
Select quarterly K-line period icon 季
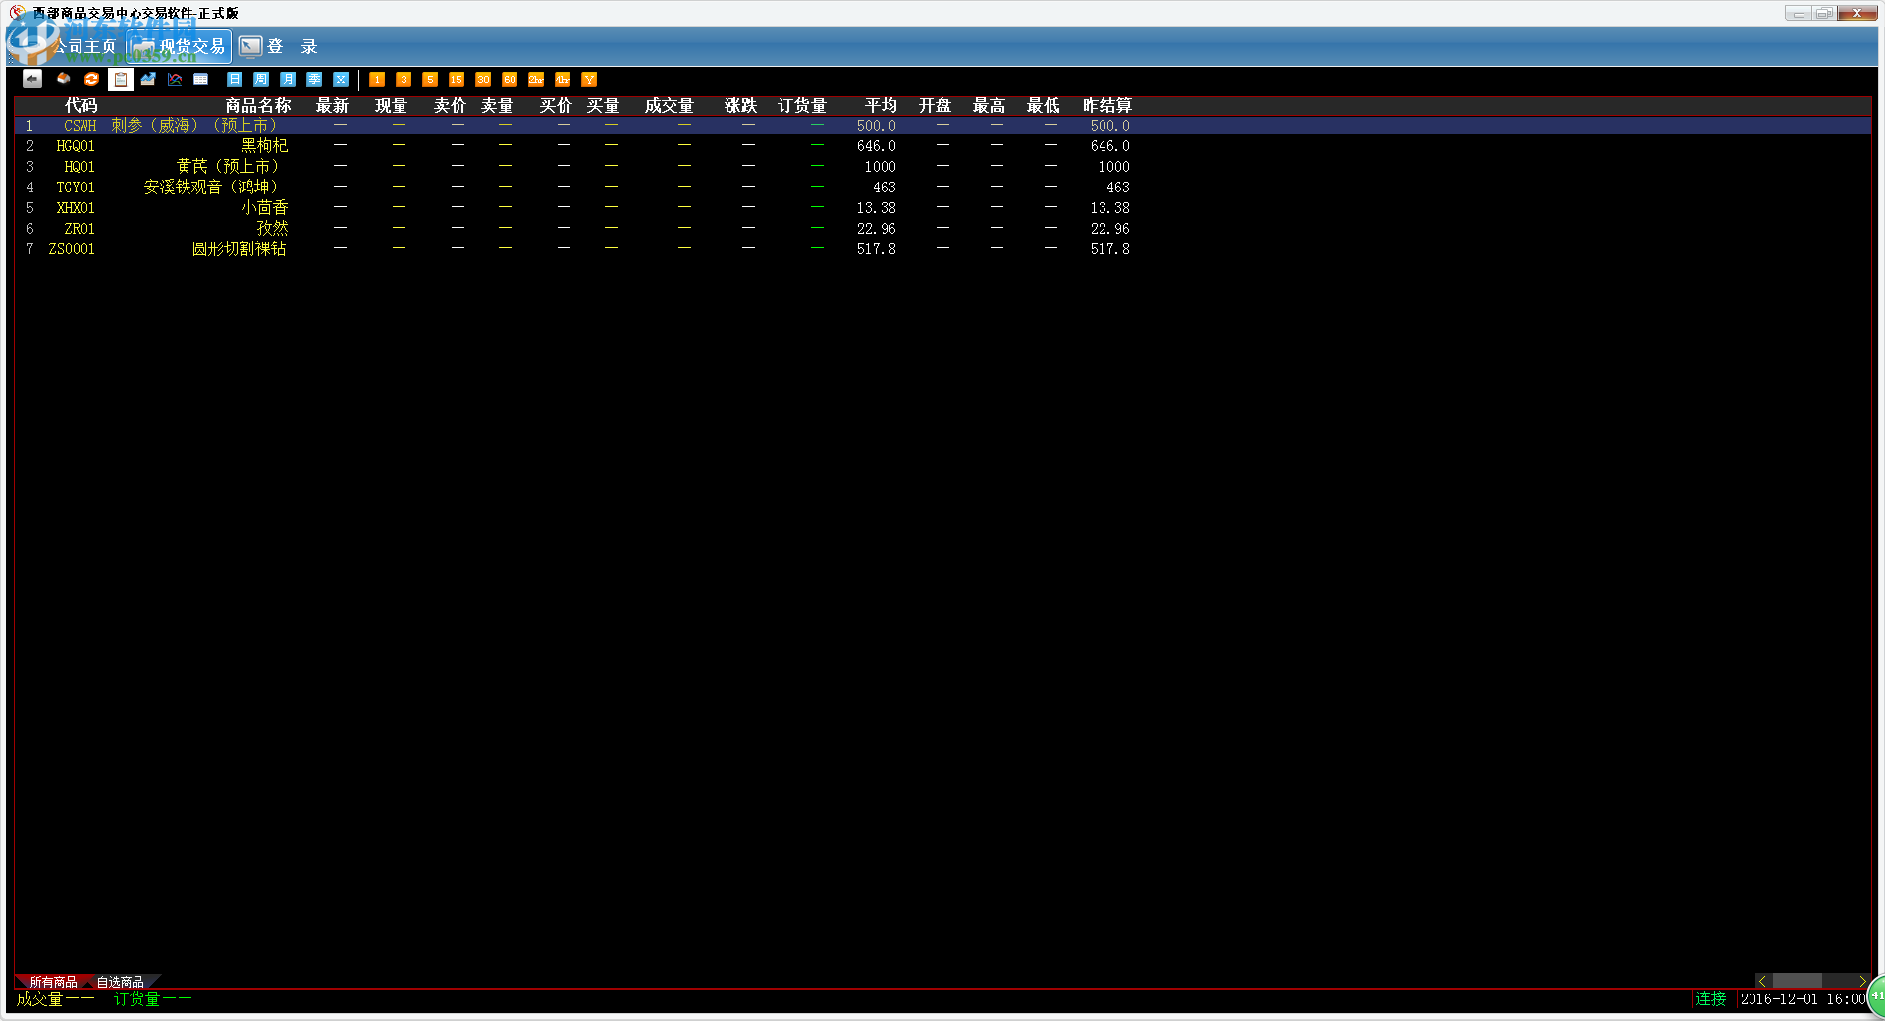click(x=314, y=80)
